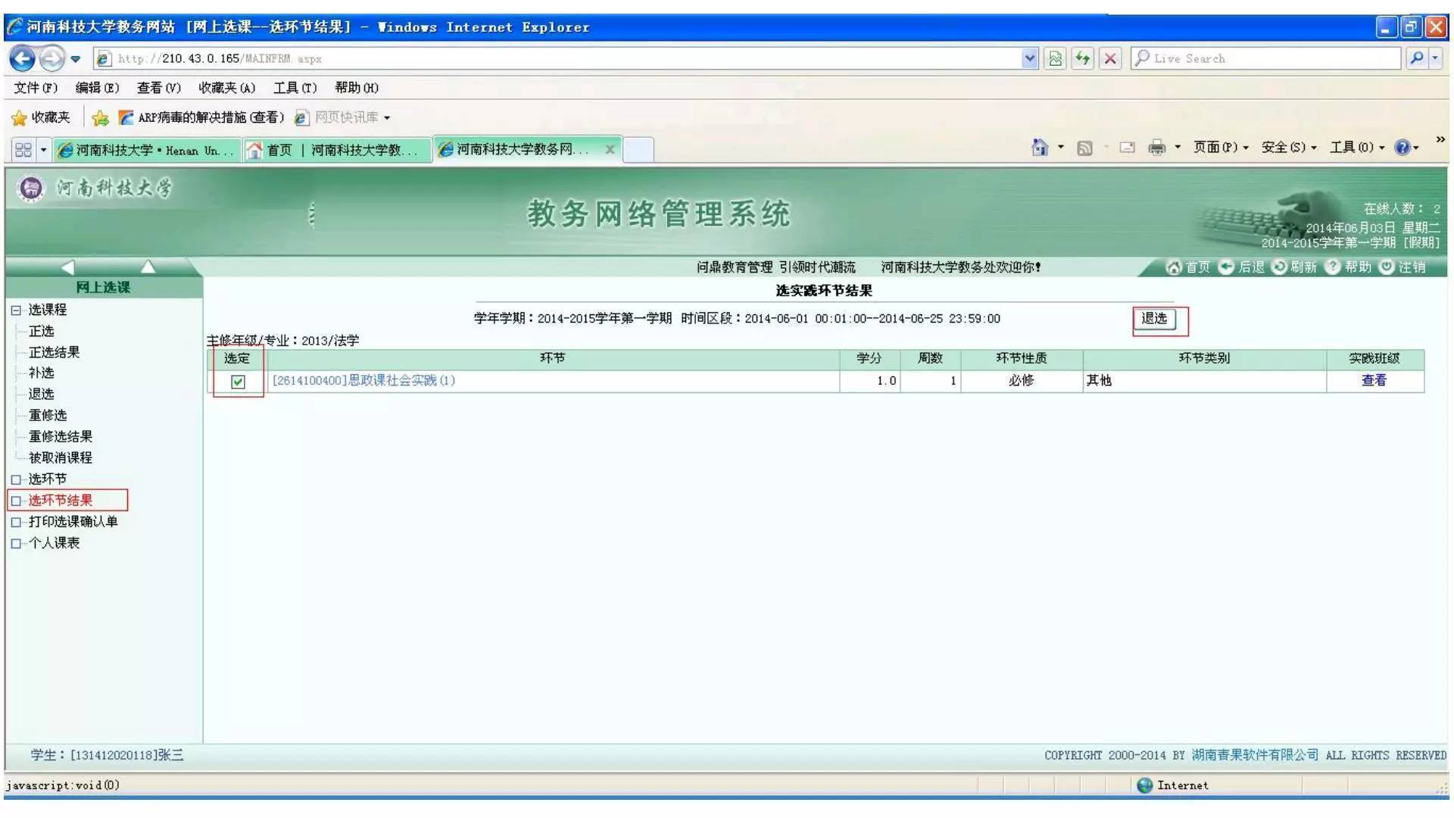Click the 刷新 refresh icon
The width and height of the screenshot is (1454, 818).
click(x=1280, y=267)
